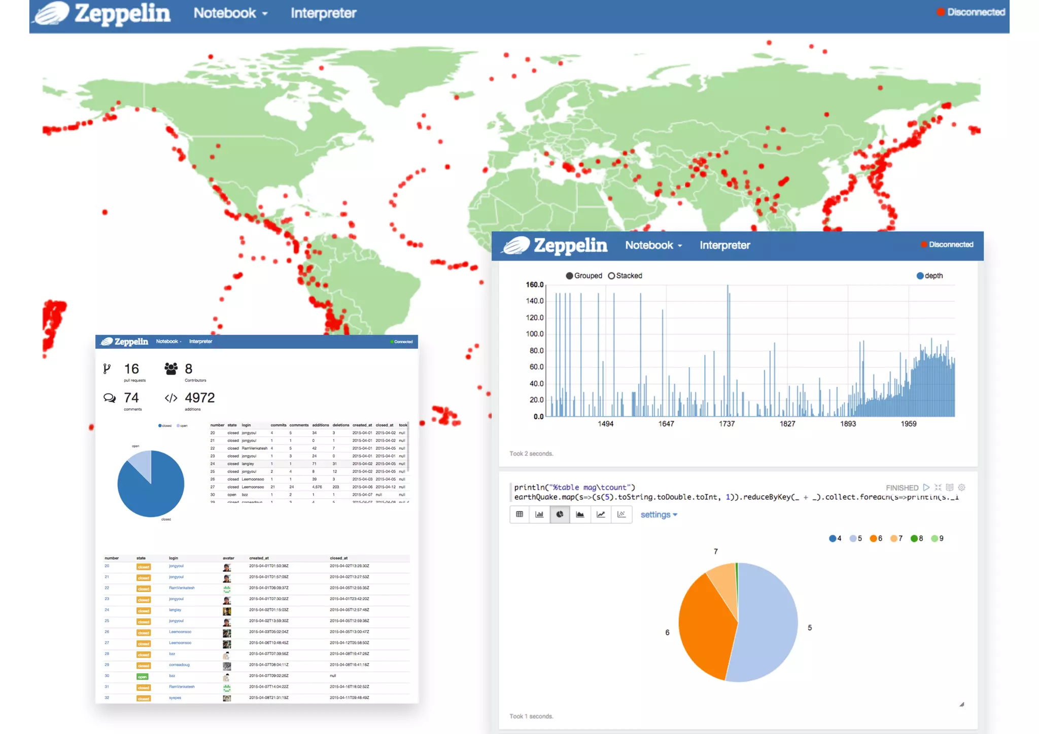Open Interpreter in middle Zeppelin window

(x=724, y=245)
